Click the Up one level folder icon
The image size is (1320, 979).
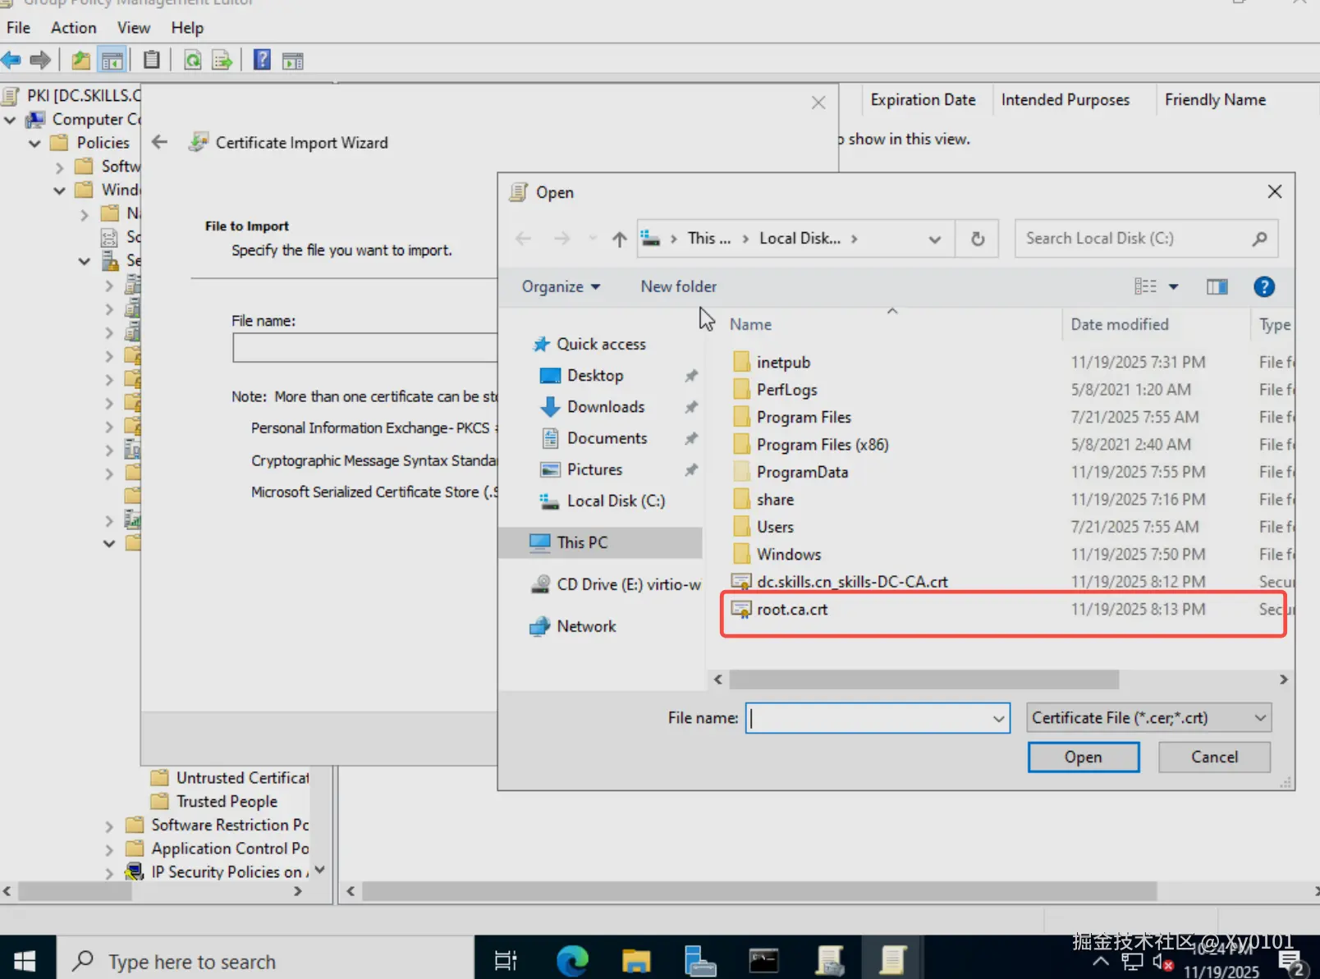[x=80, y=60]
